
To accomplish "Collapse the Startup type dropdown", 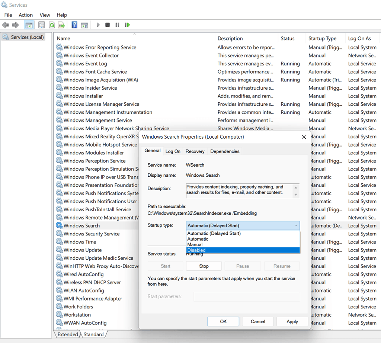I will click(x=243, y=225).
